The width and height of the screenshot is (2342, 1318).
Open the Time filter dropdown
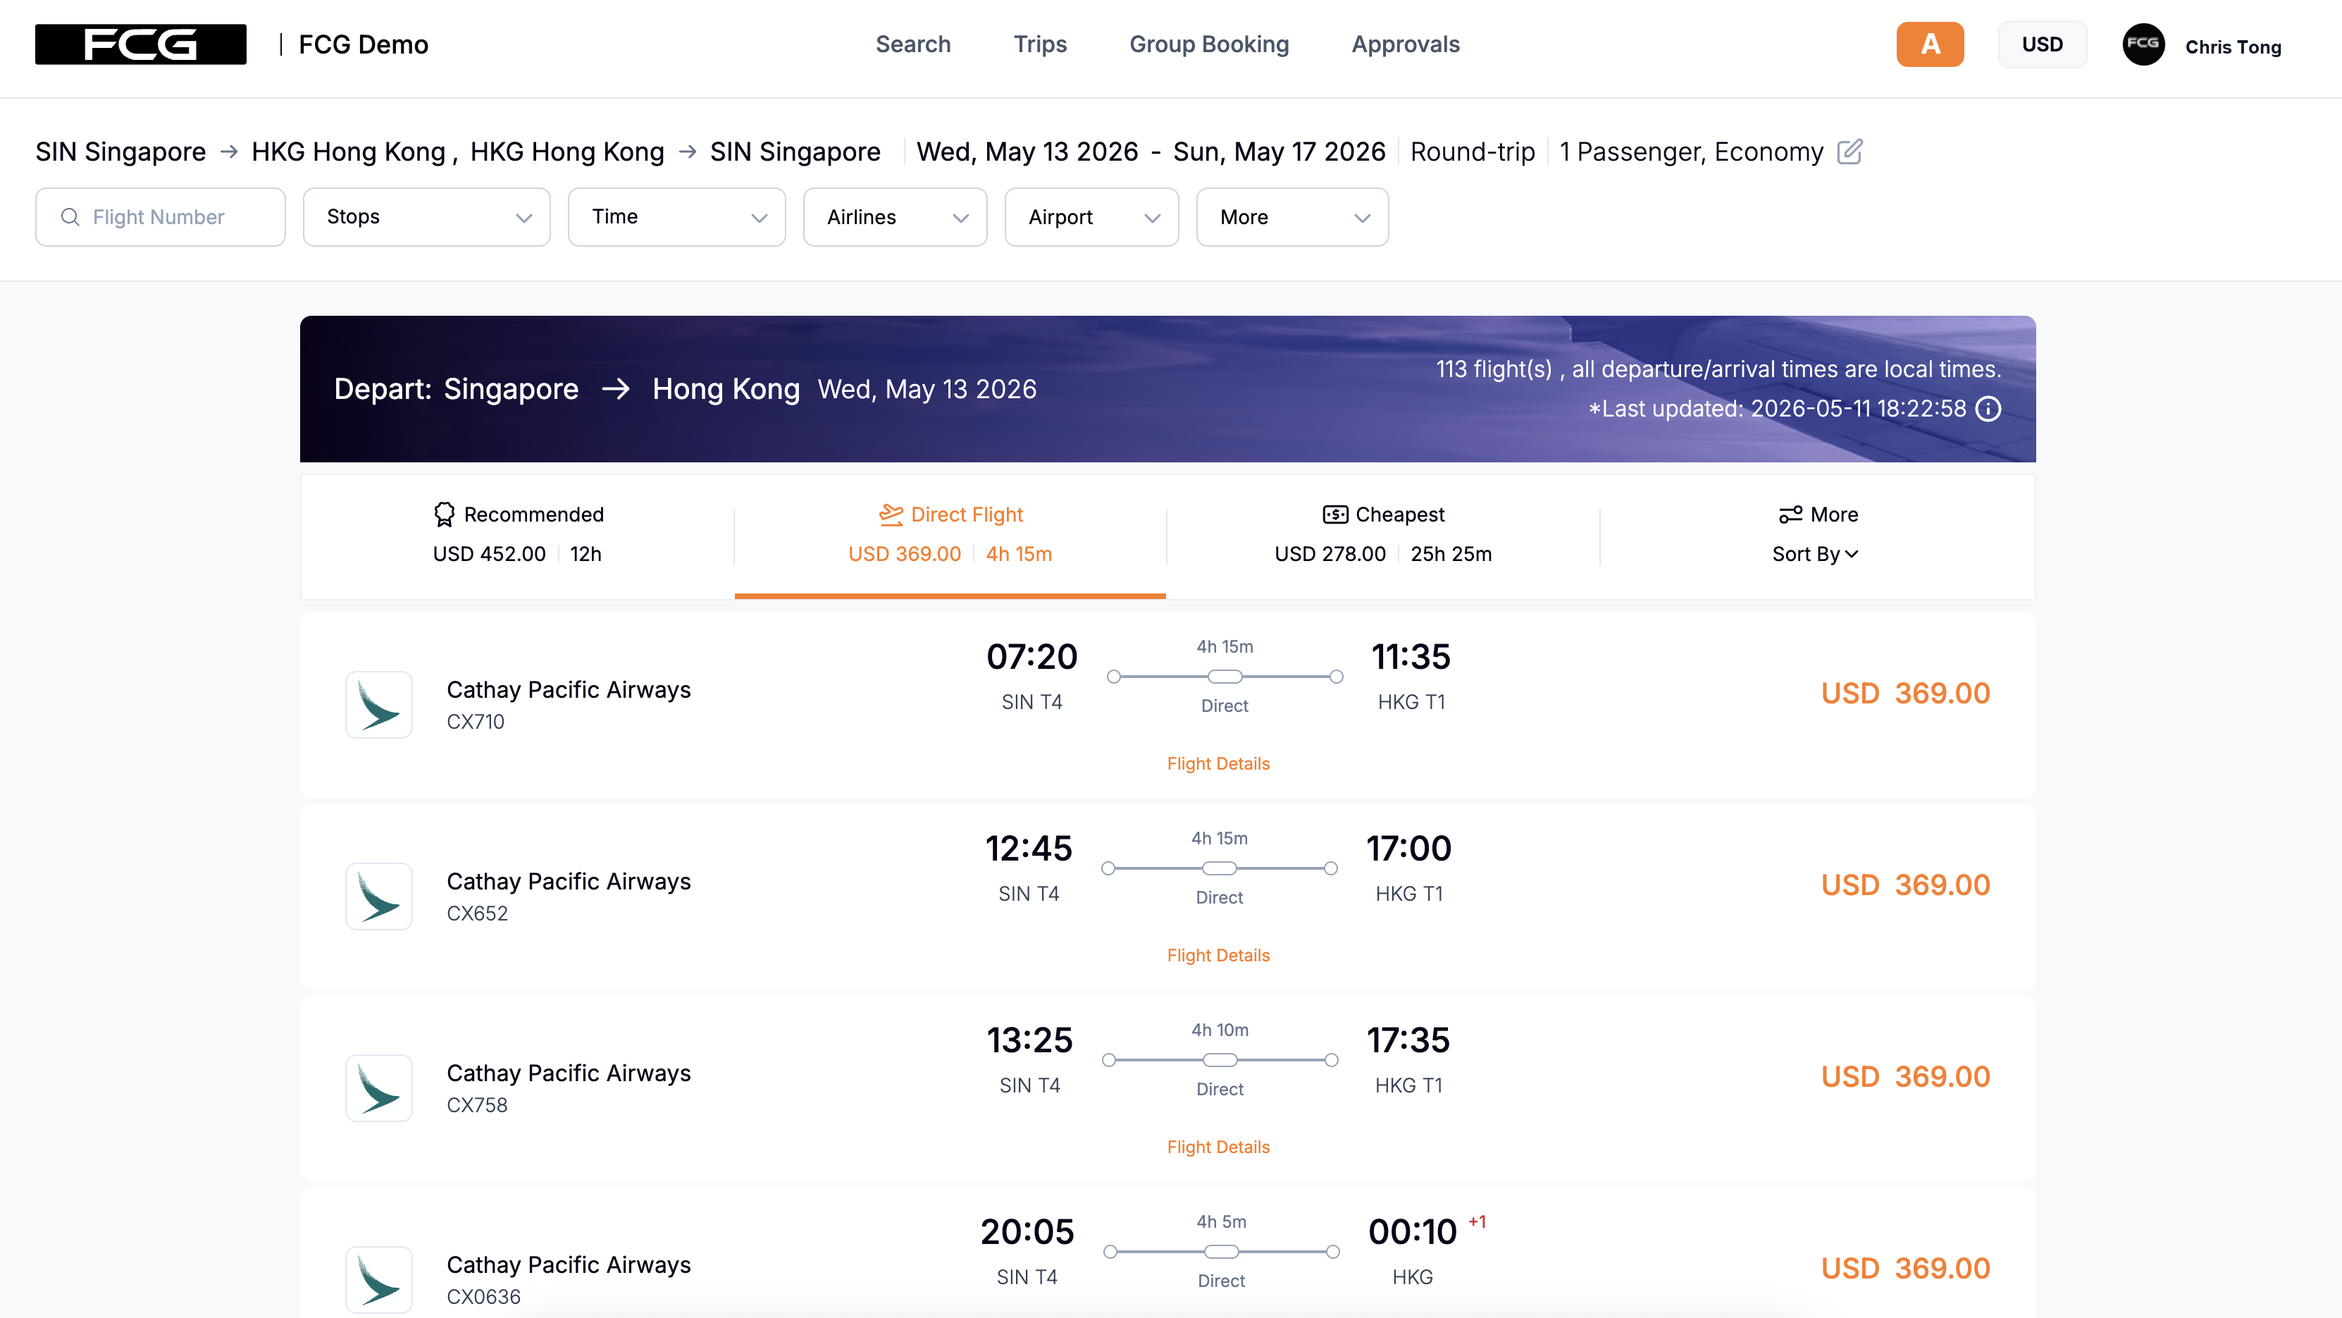point(676,216)
